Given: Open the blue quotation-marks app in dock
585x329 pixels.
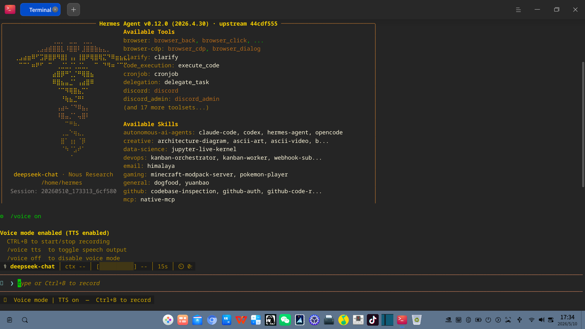Looking at the screenshot, I should tap(226, 320).
